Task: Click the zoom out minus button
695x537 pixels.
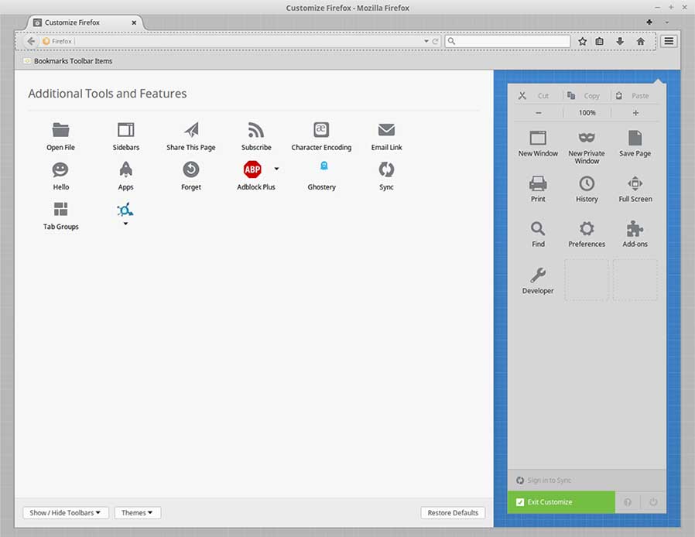Action: point(539,113)
